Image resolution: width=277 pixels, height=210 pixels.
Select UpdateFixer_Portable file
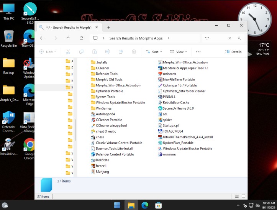click(176, 143)
